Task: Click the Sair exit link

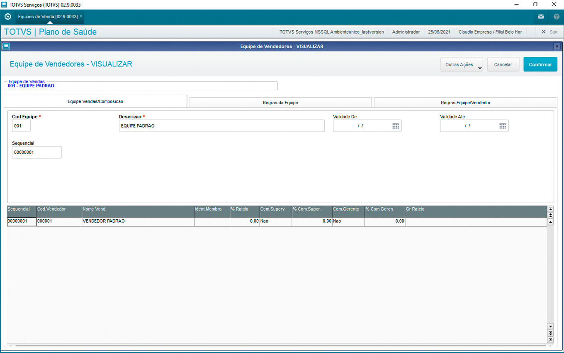Action: point(549,32)
